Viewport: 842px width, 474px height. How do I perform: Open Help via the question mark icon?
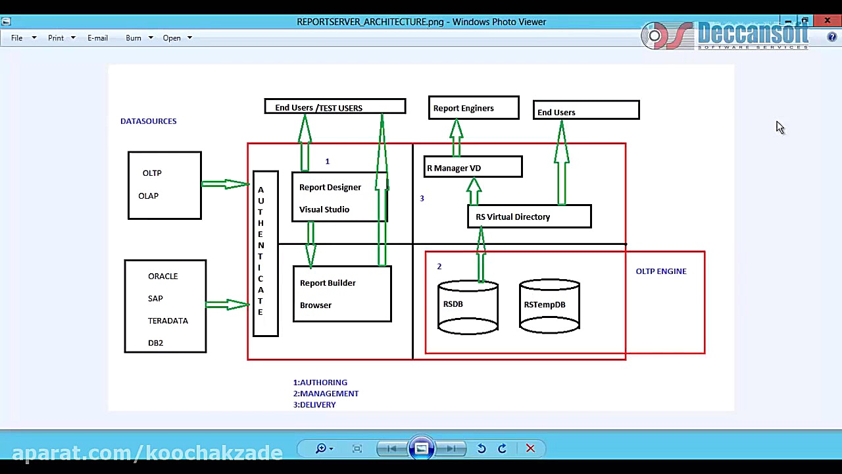point(832,38)
